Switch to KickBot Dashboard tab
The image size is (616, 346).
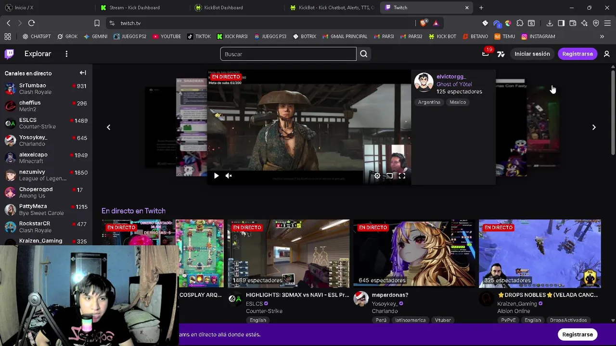tap(237, 8)
